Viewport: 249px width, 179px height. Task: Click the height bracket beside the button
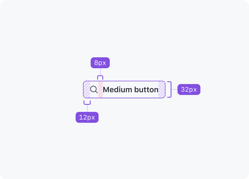tap(170, 89)
